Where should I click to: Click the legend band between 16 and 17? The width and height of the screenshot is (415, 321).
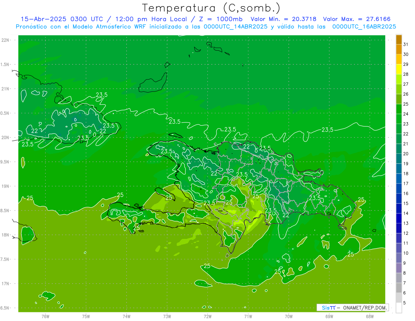click(x=399, y=188)
